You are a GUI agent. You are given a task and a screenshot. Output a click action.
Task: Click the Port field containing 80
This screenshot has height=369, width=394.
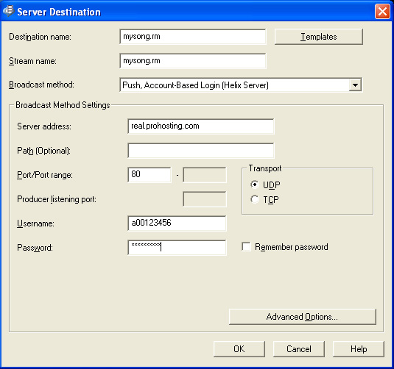point(149,175)
